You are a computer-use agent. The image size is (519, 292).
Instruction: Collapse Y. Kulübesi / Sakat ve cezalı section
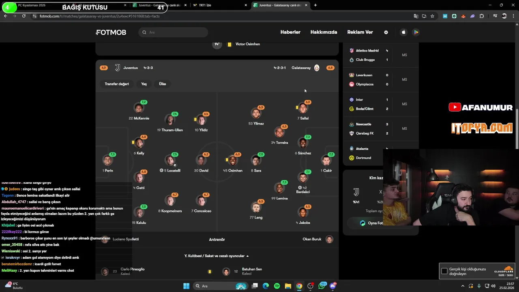click(x=217, y=256)
